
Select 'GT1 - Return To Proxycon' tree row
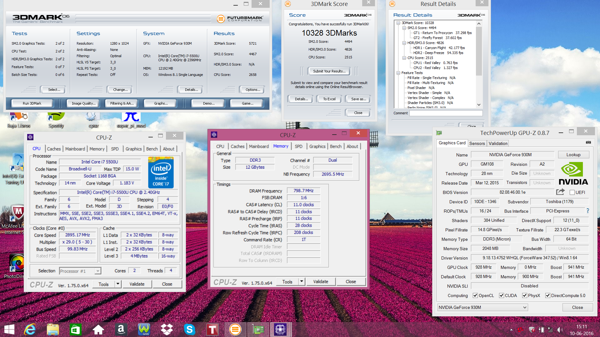click(x=442, y=33)
